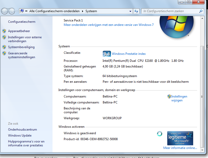Image resolution: width=208 pixels, height=158 pixels.
Task: Click the 64 bitsbesturingssysteem value
Action: click(120, 76)
